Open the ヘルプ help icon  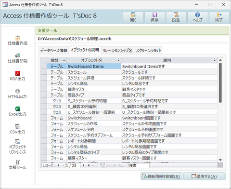(x=197, y=17)
